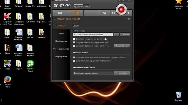
Task: Launch Mail.Ru Агент shortcut
Action: pos(30,66)
